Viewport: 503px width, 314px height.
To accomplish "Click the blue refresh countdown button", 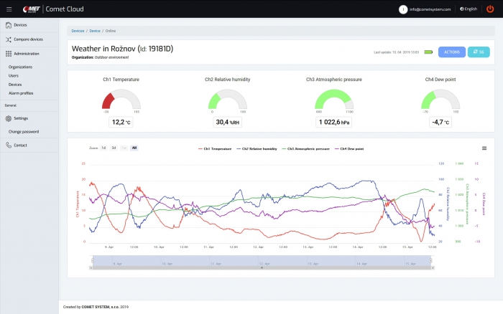I will 478,52.
